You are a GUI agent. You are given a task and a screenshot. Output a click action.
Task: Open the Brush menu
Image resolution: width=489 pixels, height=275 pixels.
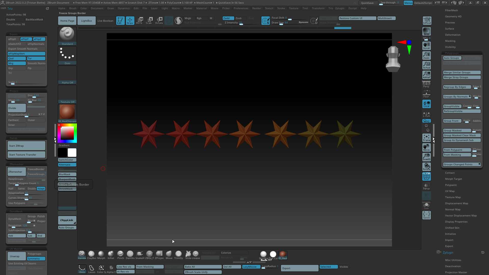(x=73, y=8)
